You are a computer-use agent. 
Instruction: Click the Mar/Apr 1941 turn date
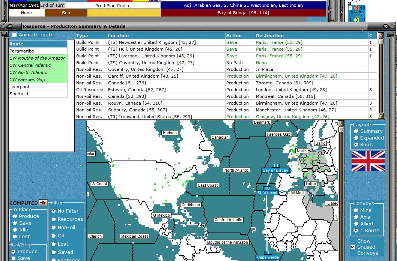tap(24, 5)
